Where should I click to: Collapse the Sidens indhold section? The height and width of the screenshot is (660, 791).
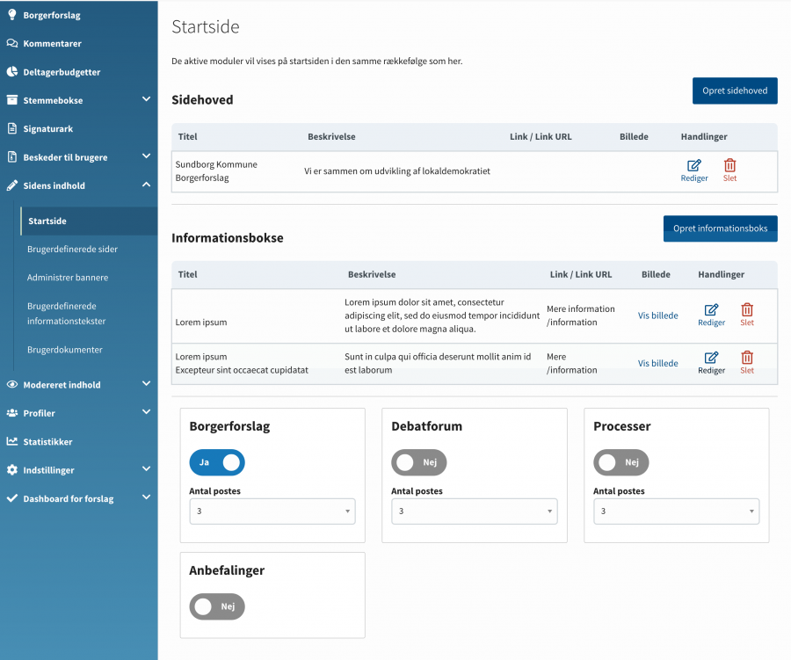(79, 185)
